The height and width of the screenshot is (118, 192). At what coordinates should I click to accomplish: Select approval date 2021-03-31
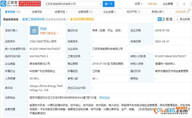tap(162, 41)
